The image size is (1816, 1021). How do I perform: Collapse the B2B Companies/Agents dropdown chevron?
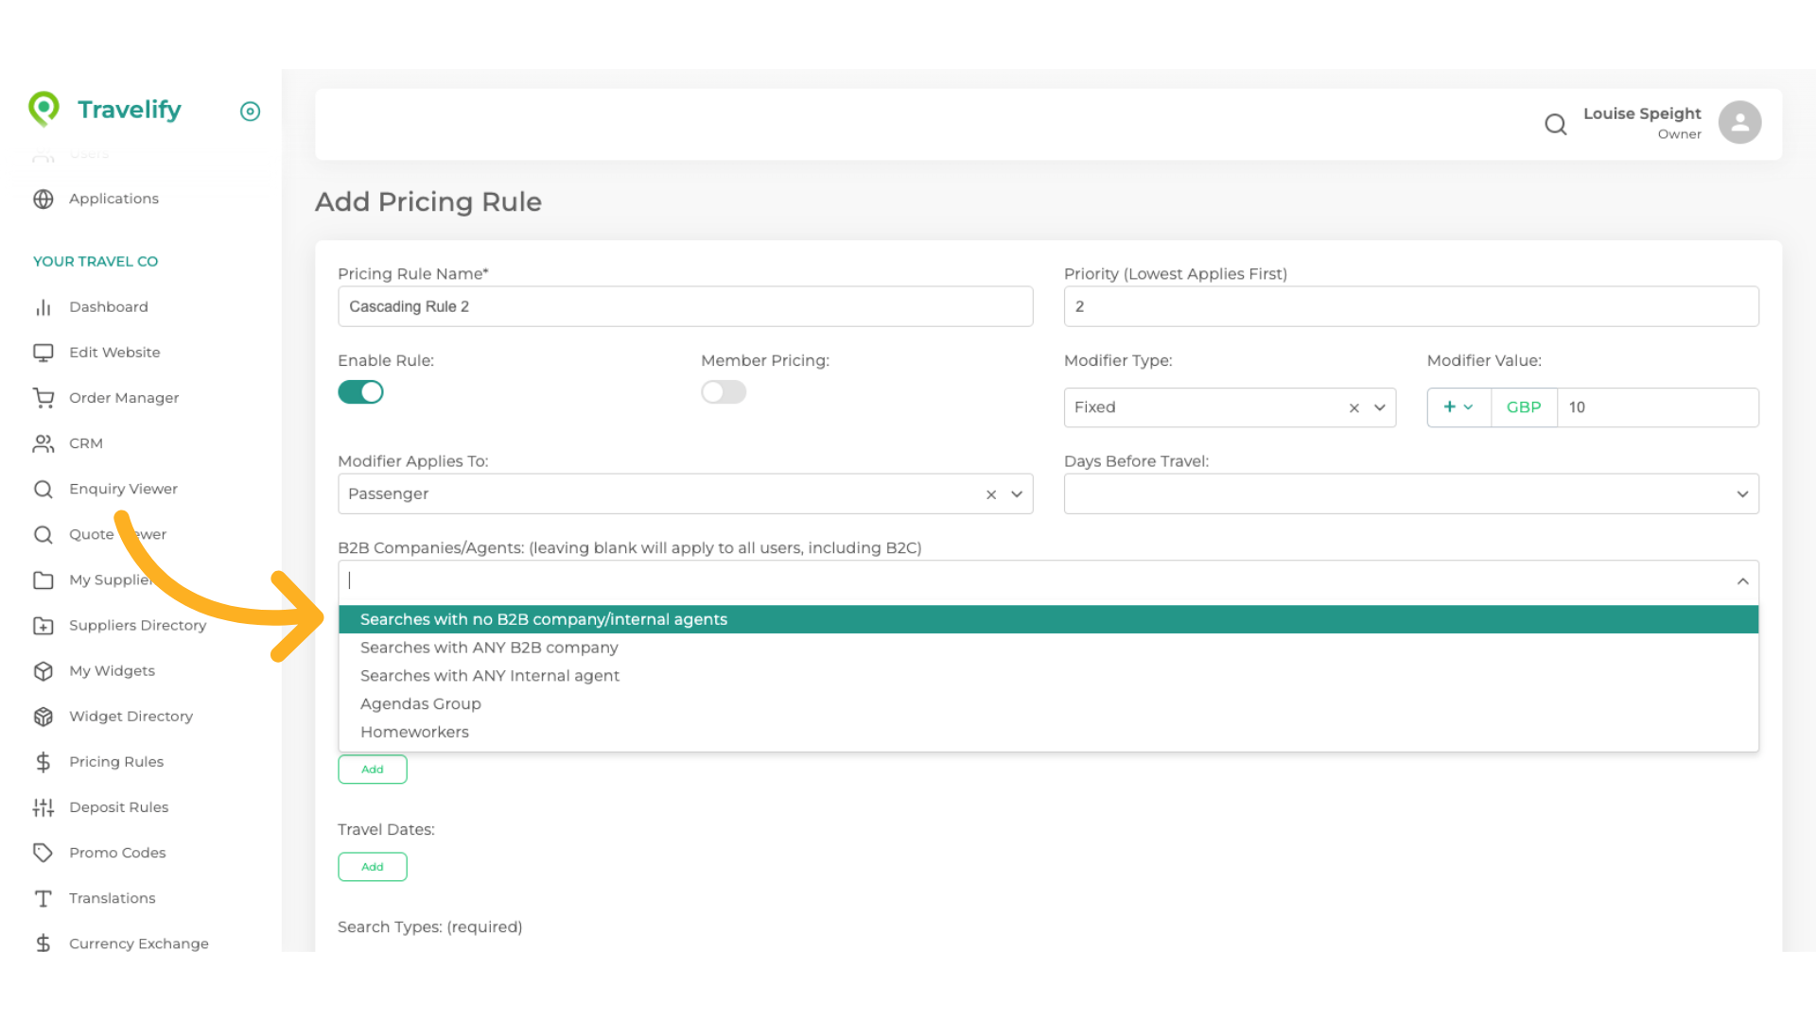point(1742,581)
